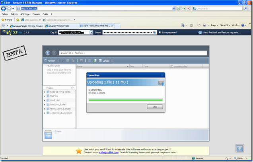Close the S3fm browser tab
Viewport: 253px width, 162px height.
[112, 26]
